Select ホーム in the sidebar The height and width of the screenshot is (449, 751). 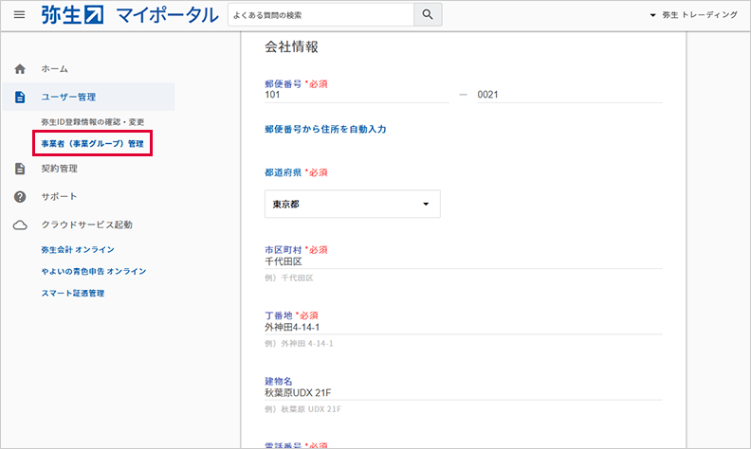pos(54,69)
